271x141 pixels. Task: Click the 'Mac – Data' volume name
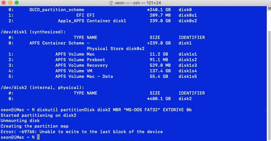pyautogui.click(x=100, y=77)
